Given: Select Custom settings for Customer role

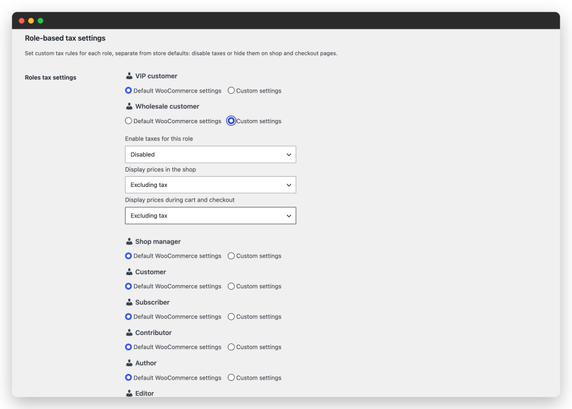Looking at the screenshot, I should [231, 286].
